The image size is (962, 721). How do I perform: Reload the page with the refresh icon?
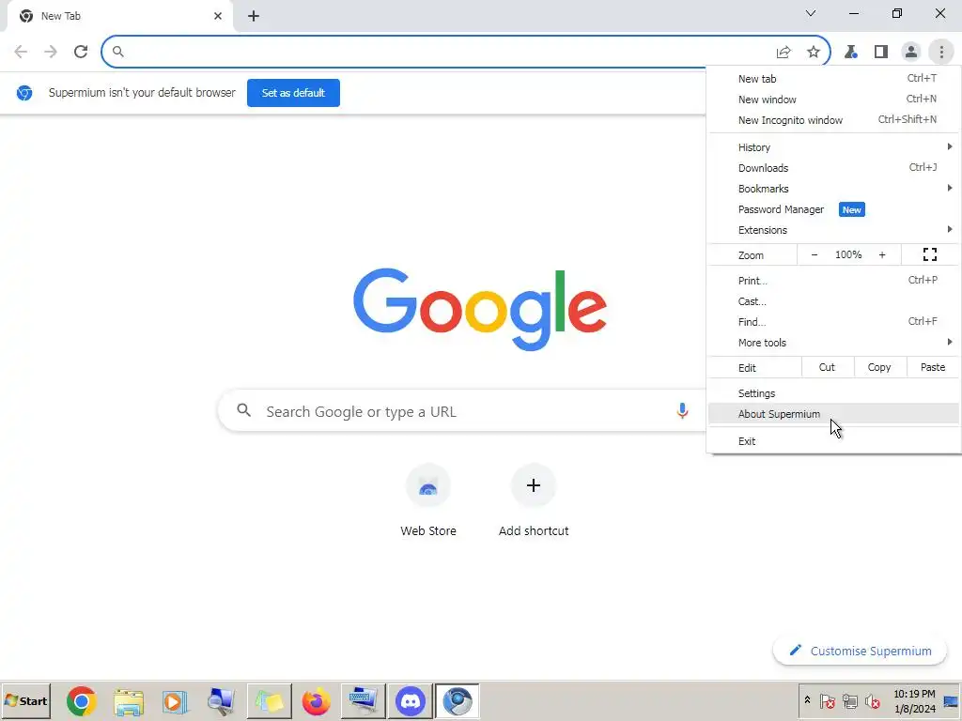[x=81, y=52]
